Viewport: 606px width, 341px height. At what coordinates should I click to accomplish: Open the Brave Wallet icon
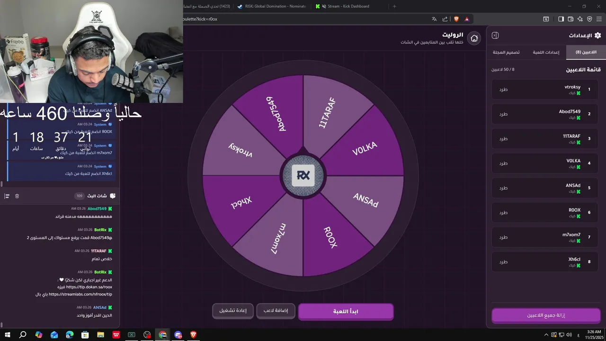[x=570, y=19]
